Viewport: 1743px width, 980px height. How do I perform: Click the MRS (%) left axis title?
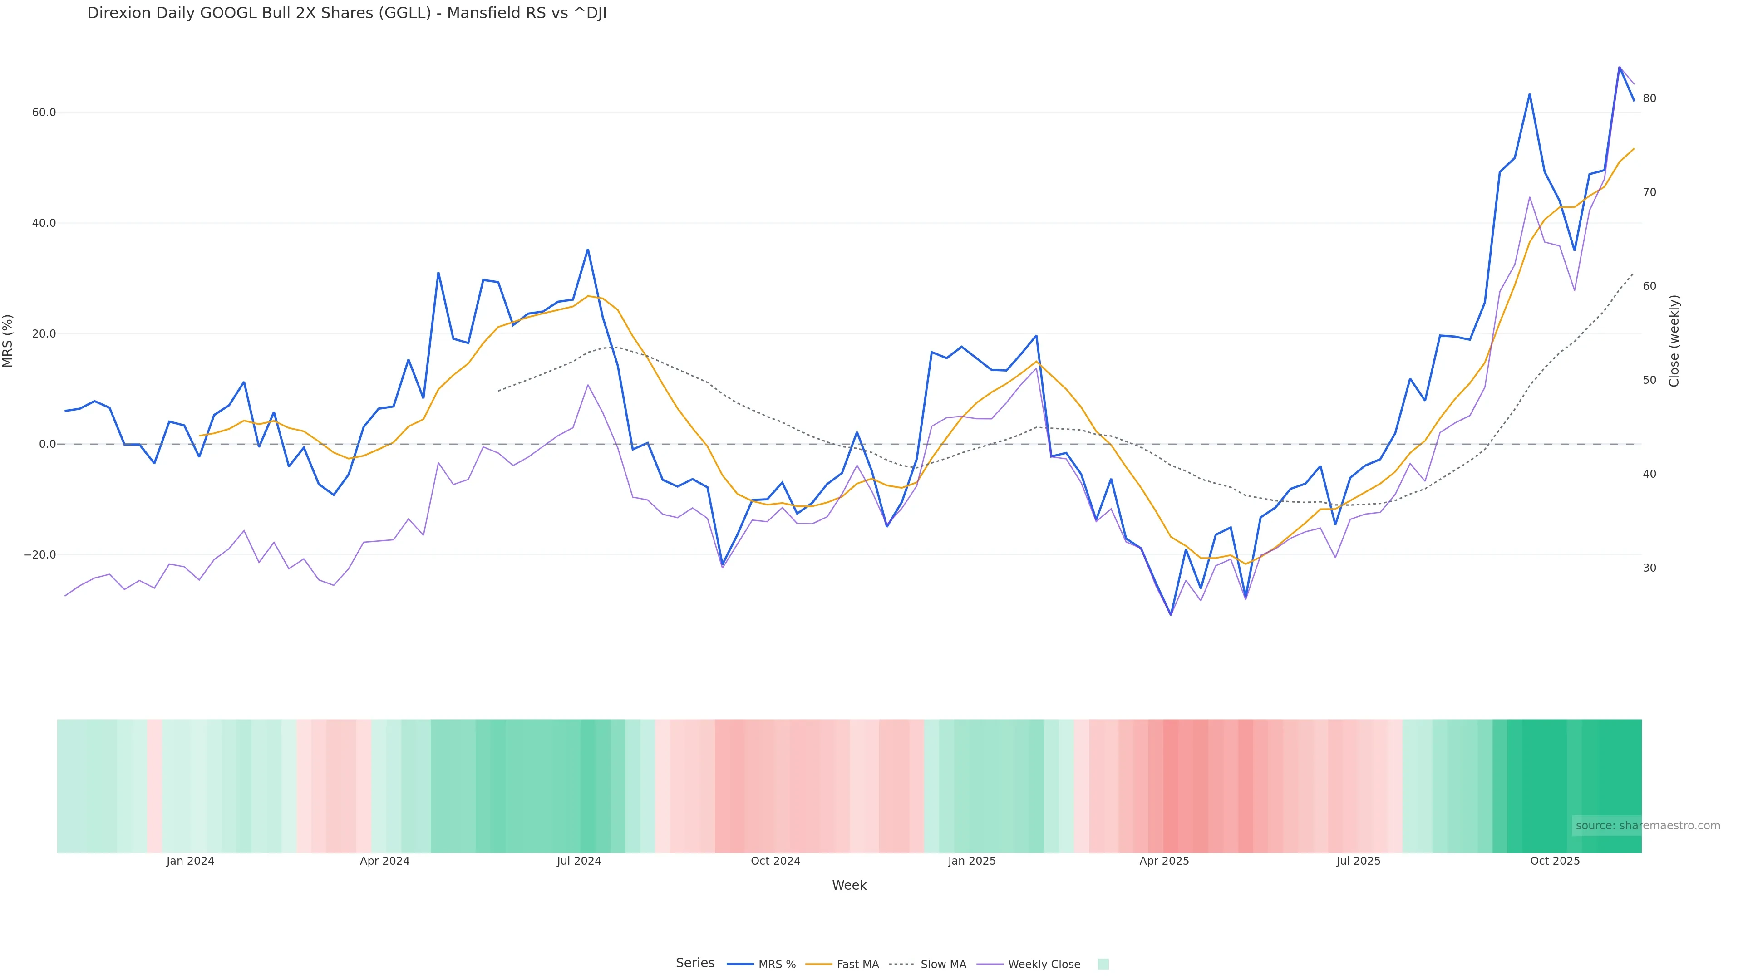(x=8, y=341)
